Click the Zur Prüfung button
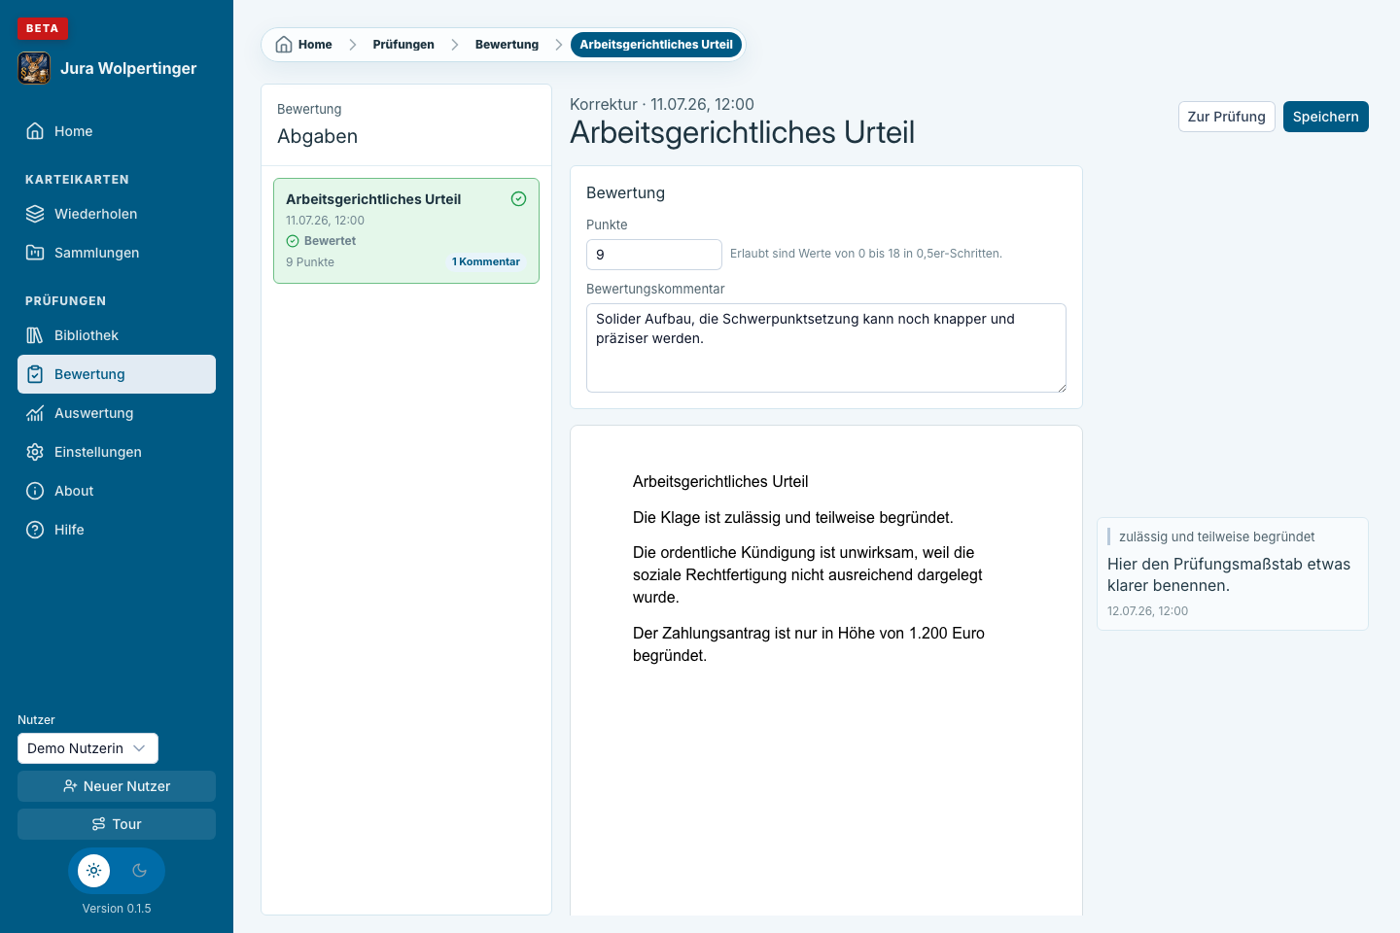Image resolution: width=1400 pixels, height=933 pixels. (1226, 117)
